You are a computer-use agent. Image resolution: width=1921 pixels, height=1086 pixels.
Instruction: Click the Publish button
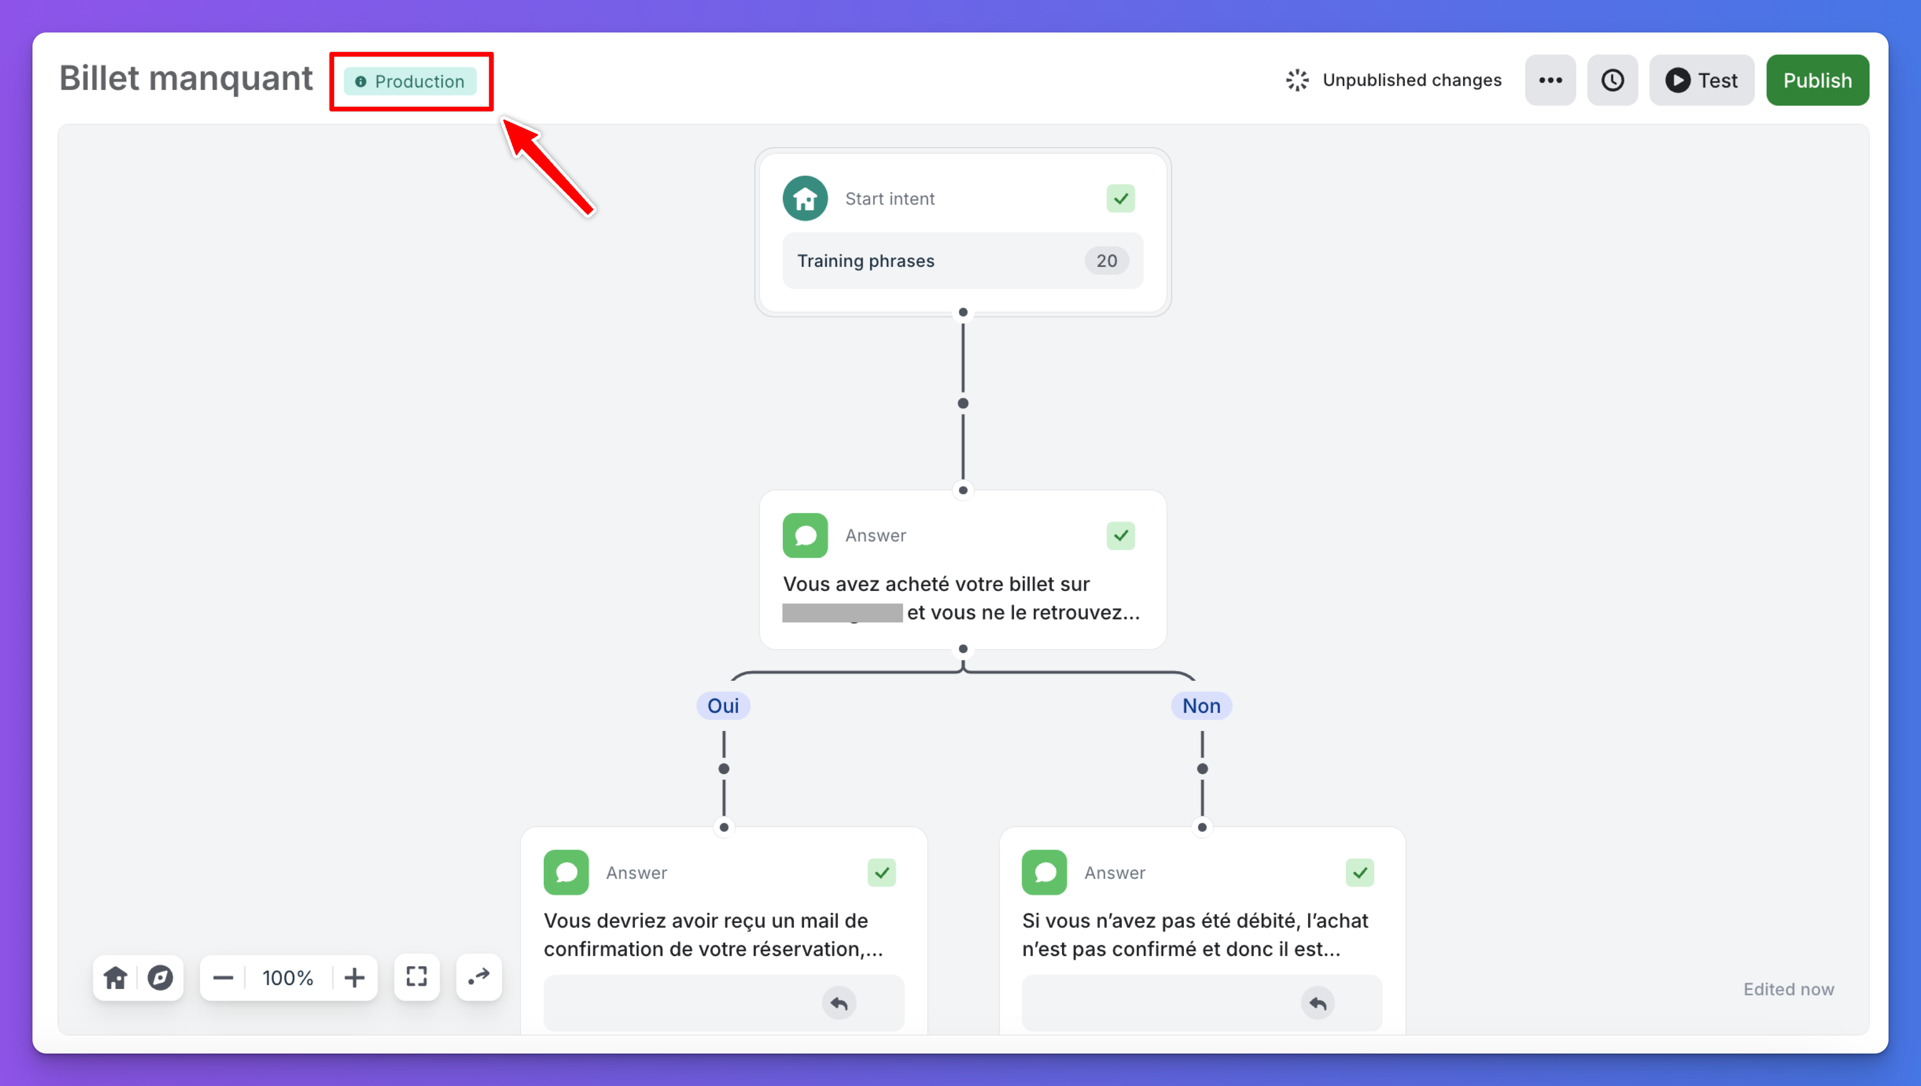coord(1817,80)
